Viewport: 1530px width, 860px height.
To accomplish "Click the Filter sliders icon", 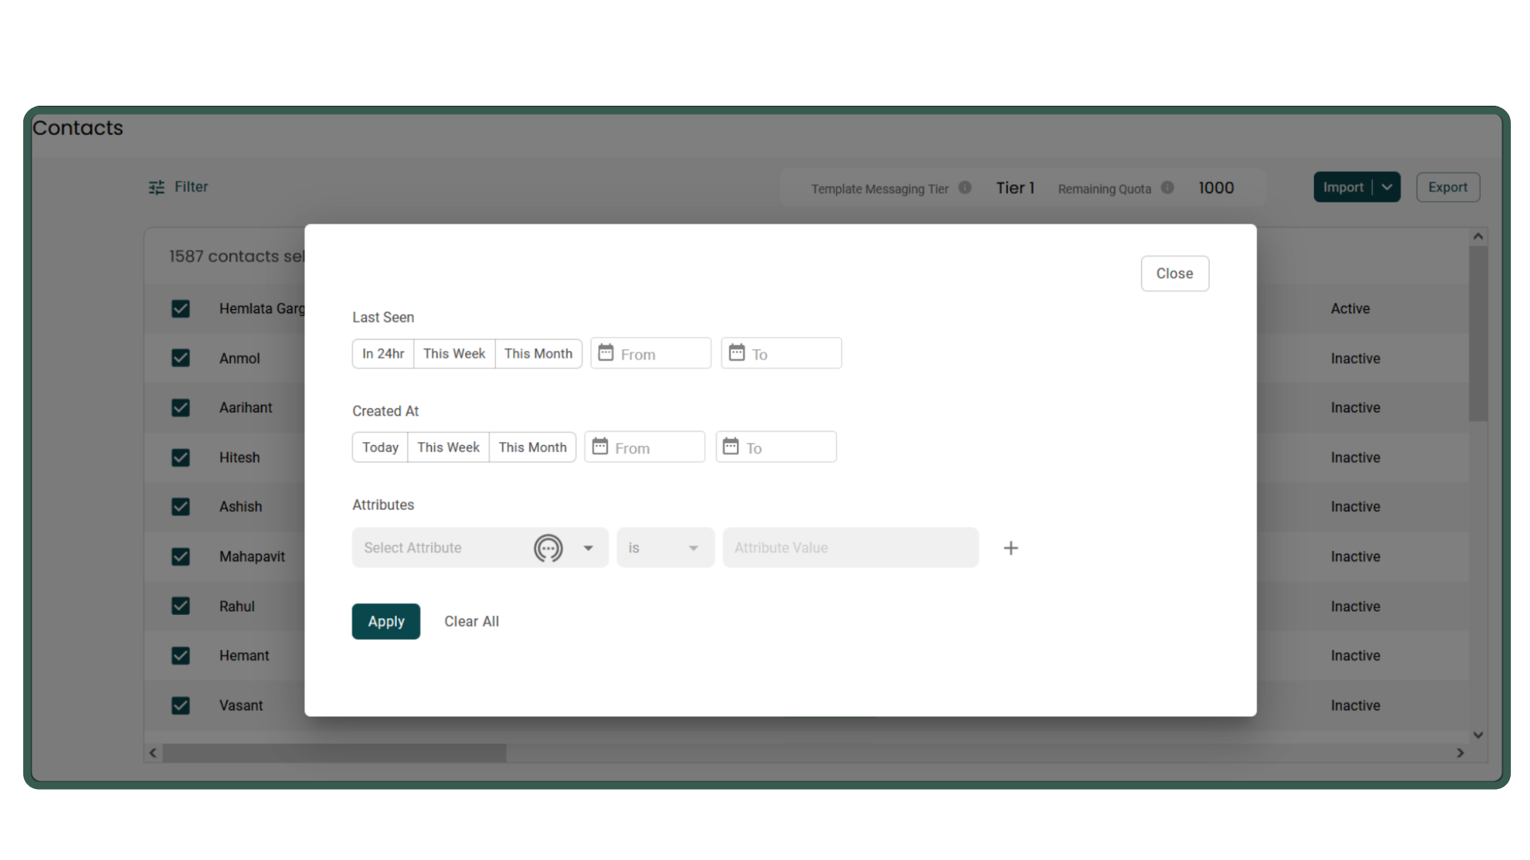I will 156,187.
